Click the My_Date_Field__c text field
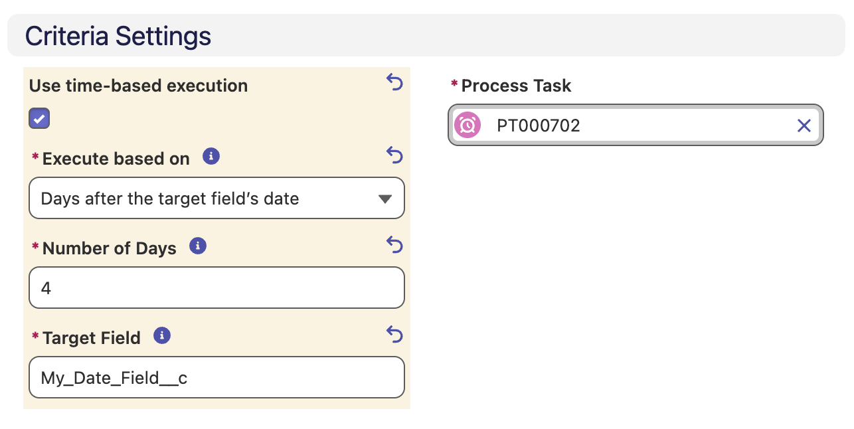 coord(216,377)
